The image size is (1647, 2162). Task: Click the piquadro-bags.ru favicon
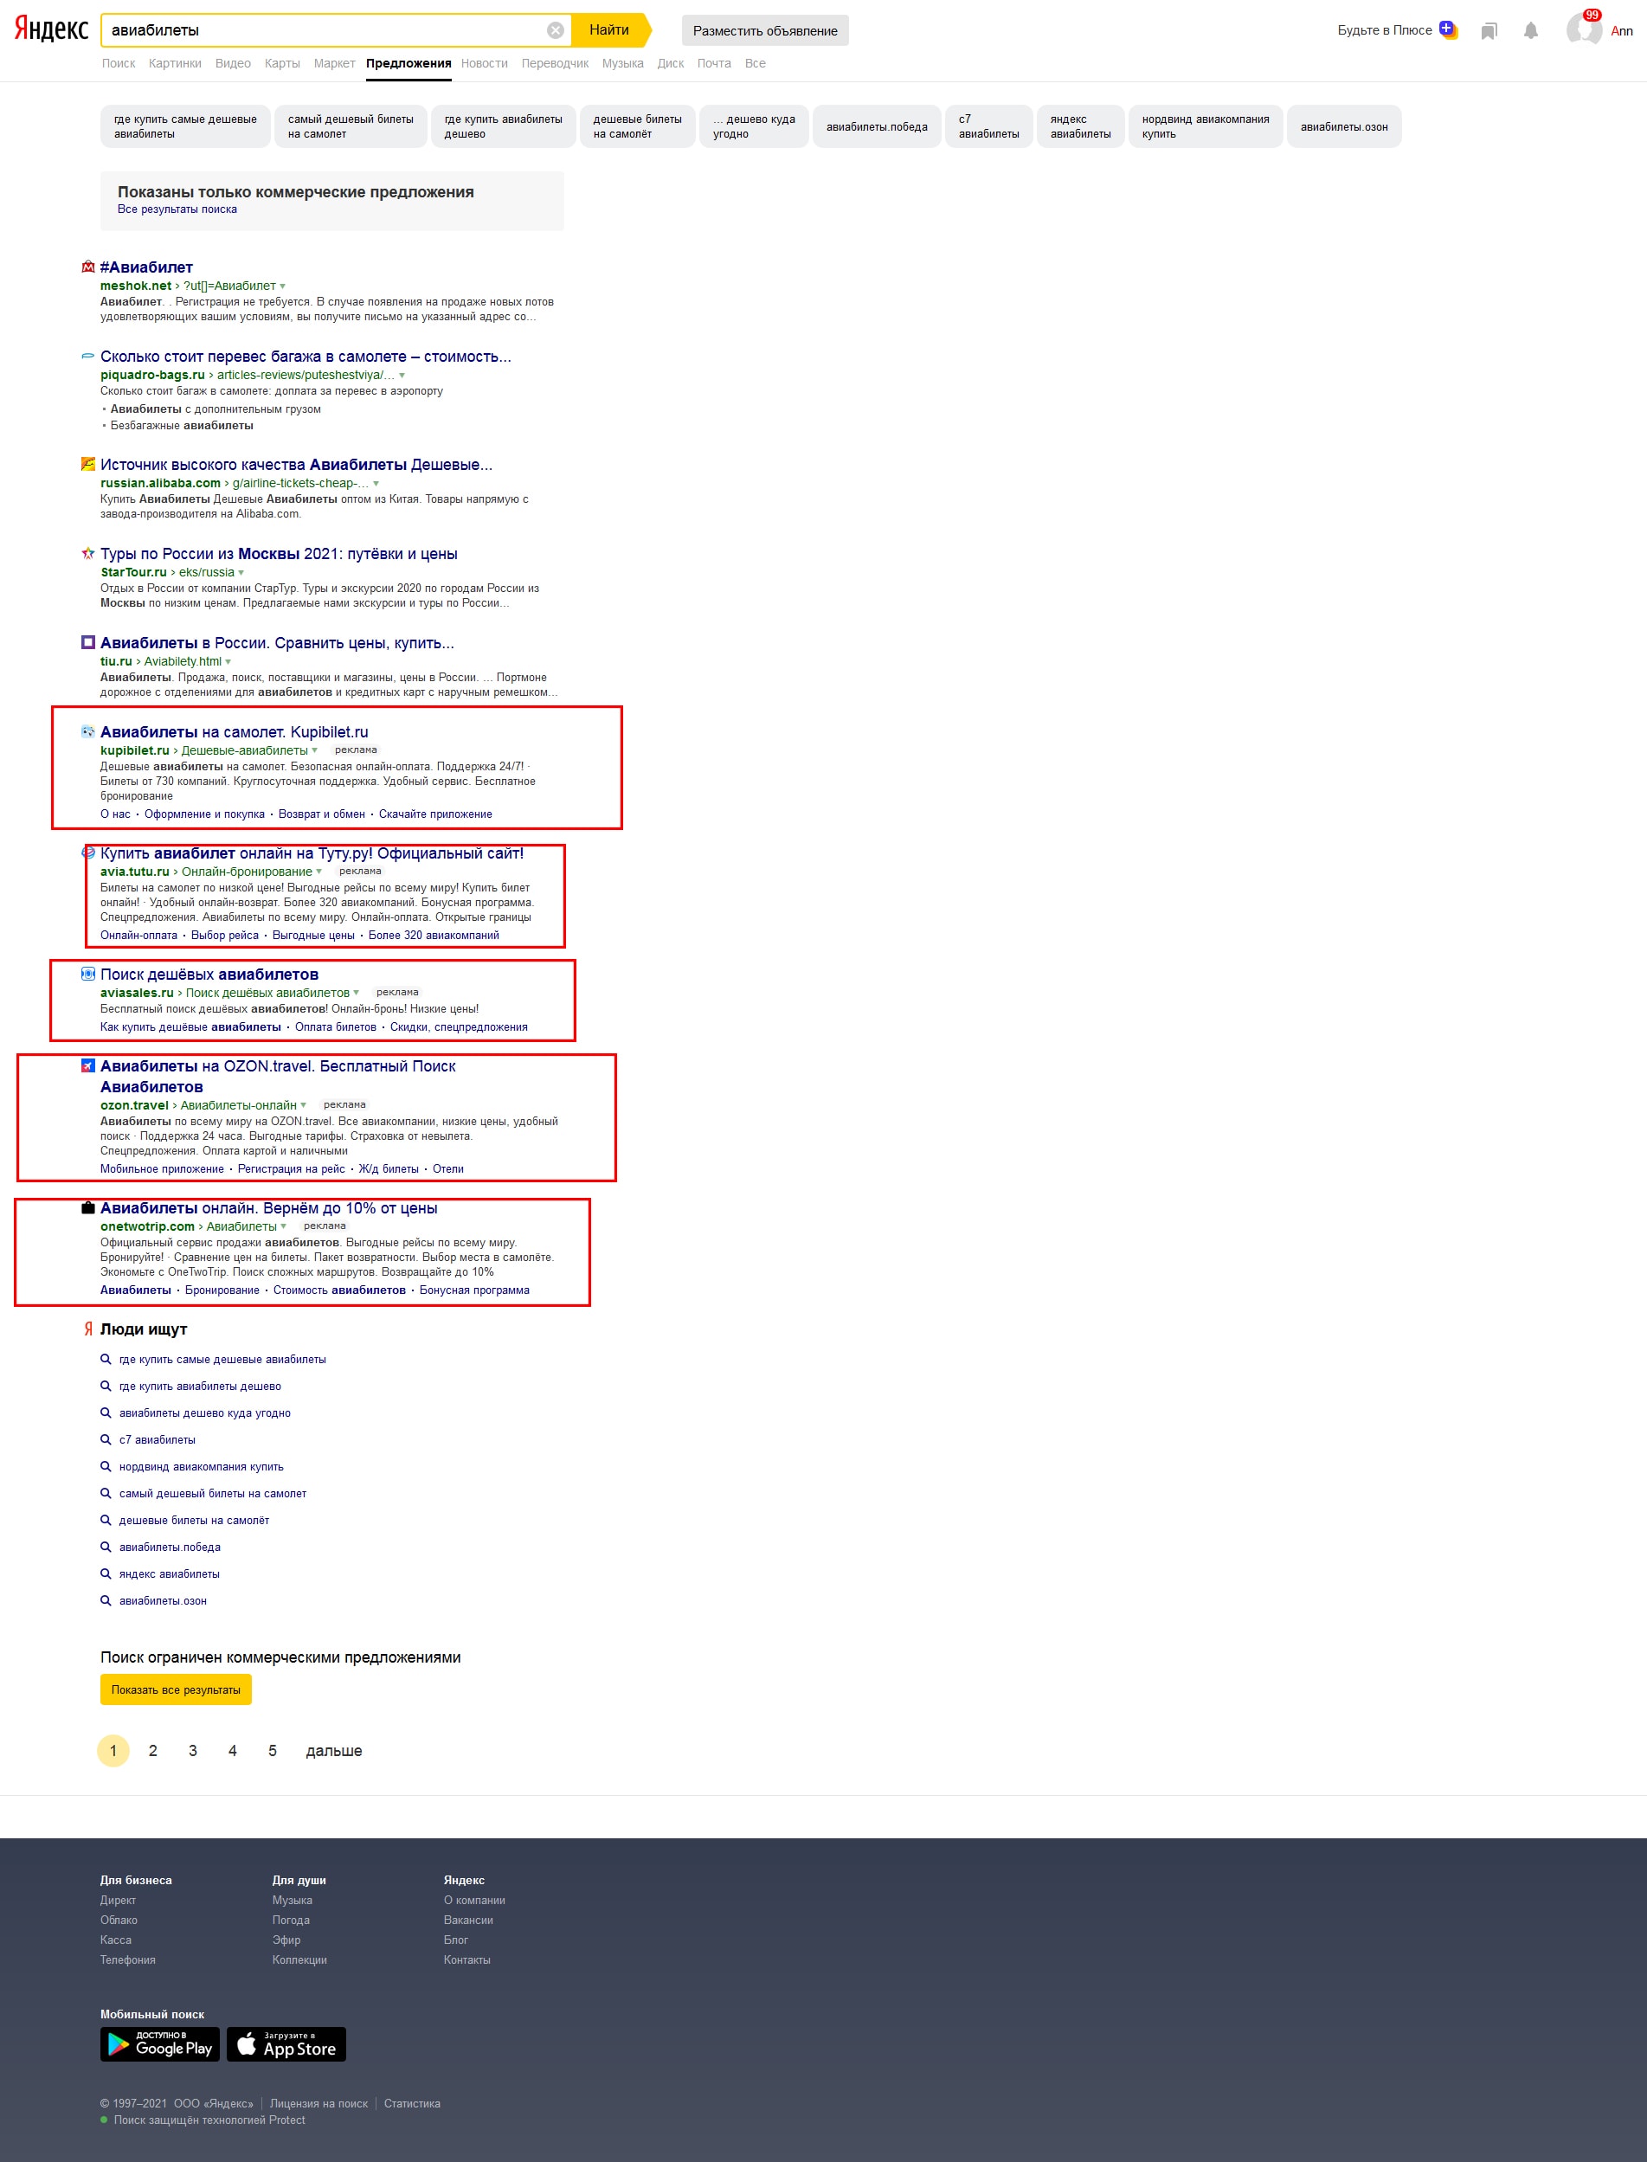(88, 356)
